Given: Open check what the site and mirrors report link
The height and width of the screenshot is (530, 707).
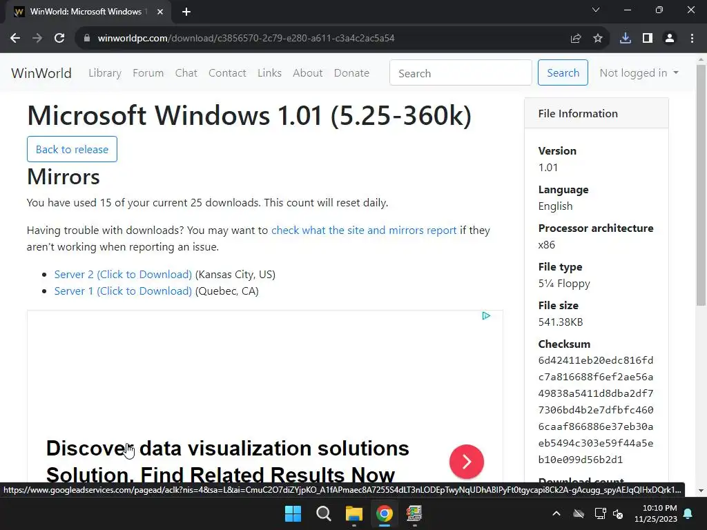Looking at the screenshot, I should [364, 230].
